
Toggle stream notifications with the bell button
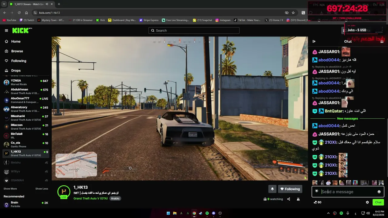(272, 189)
